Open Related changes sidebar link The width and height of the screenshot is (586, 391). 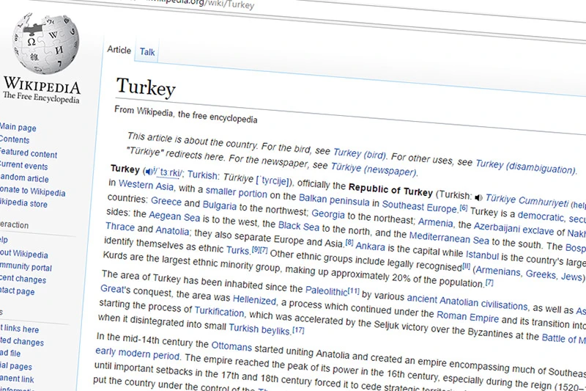point(22,342)
